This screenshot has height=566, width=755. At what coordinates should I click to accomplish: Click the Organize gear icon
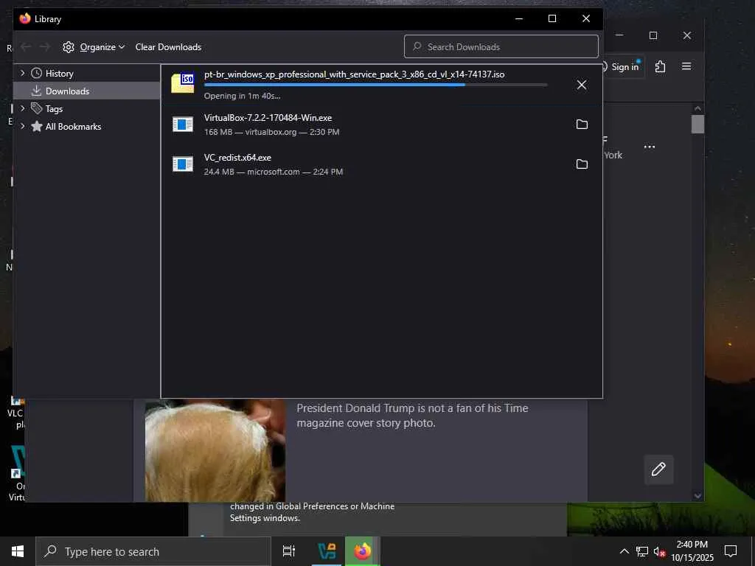(x=69, y=46)
